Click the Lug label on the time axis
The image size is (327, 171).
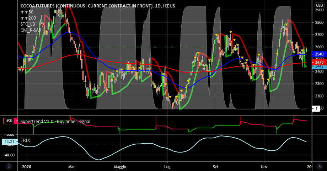167,166
